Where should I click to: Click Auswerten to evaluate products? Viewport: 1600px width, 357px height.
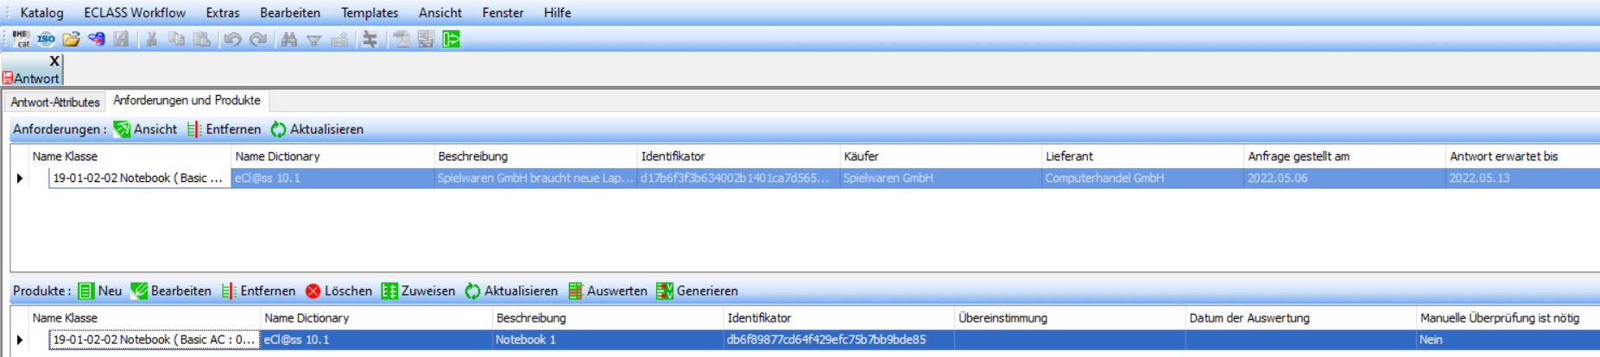[x=607, y=291]
